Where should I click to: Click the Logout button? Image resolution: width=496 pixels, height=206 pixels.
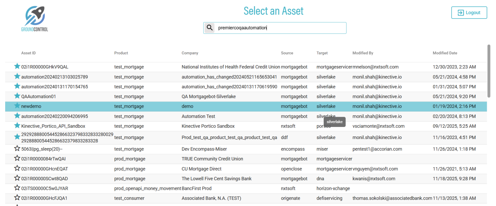pos(469,13)
